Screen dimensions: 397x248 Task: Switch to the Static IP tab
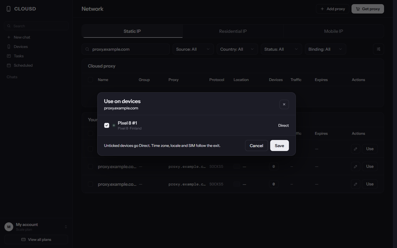(132, 31)
